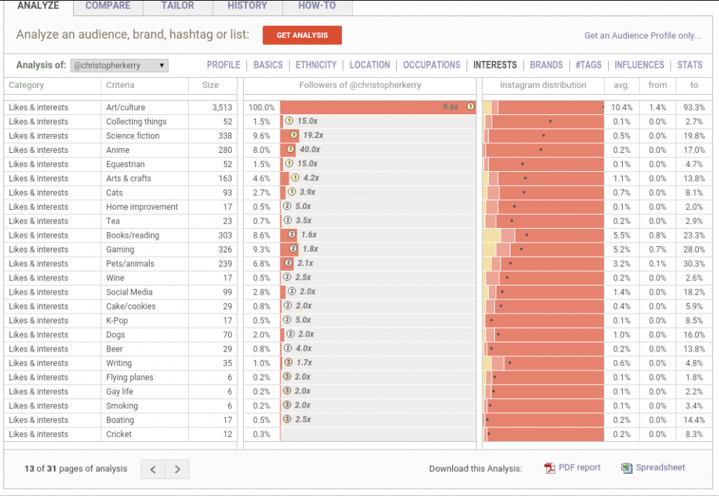Screen dimensions: 719x496
Task: Click rank badge on Anime 40.0x bar
Action: [x=290, y=149]
